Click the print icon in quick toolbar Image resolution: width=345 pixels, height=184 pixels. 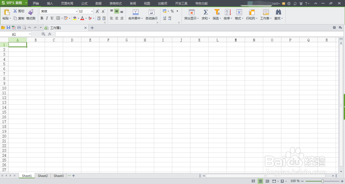(19, 28)
